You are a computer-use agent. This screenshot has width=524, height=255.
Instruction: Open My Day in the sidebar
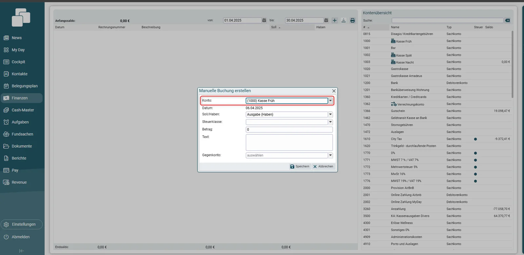(22, 50)
